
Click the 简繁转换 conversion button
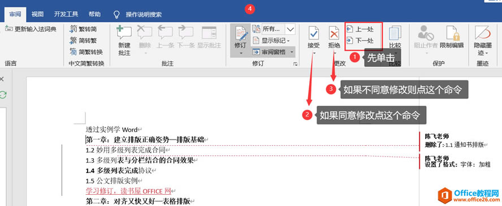[x=86, y=52]
